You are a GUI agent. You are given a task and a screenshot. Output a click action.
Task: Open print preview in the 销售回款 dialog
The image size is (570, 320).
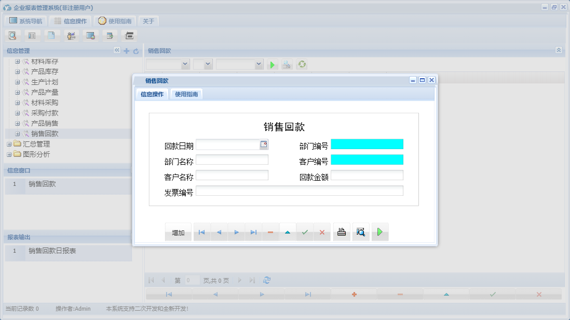(x=361, y=232)
